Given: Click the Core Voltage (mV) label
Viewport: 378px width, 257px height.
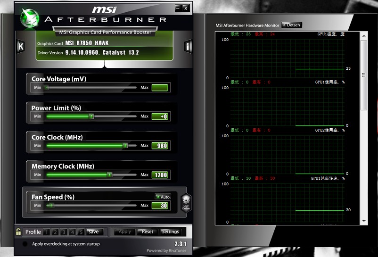Looking at the screenshot, I should coord(59,79).
